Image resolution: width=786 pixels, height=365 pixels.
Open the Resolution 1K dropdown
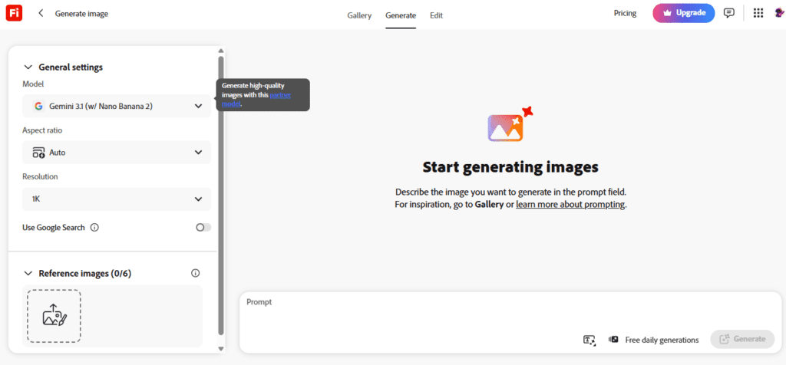(x=117, y=199)
